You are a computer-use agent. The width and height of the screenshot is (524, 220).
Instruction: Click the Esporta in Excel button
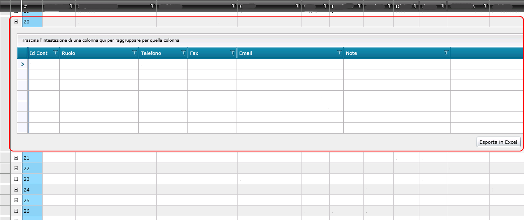click(x=498, y=142)
